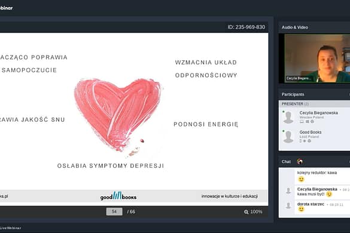350x233 pixels.
Task: Open the 100% zoom level control
Action: click(256, 212)
